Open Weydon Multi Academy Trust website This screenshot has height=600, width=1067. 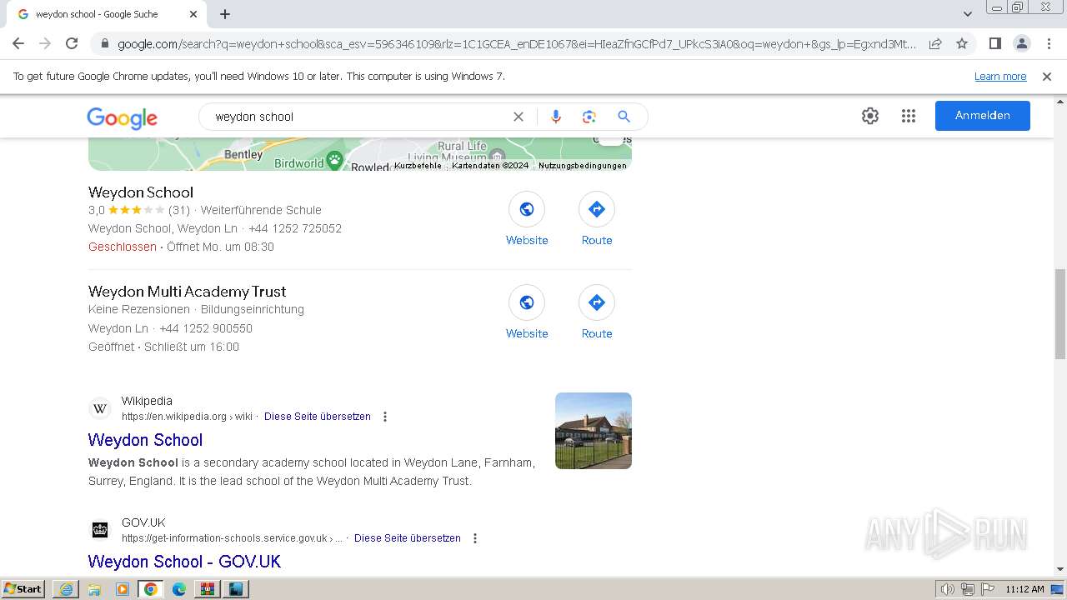click(527, 302)
